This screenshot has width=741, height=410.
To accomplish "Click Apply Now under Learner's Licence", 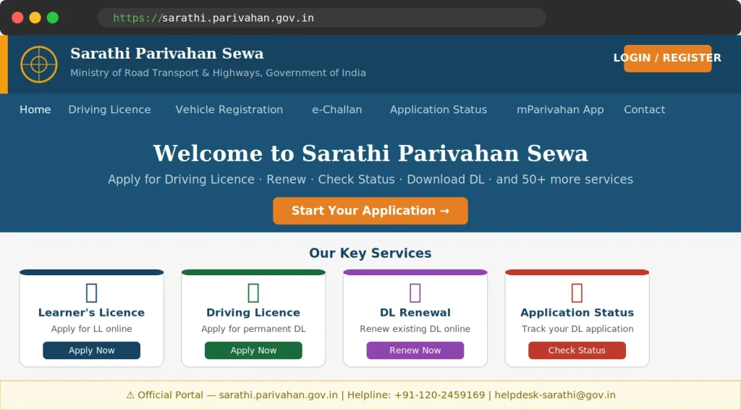I will click(92, 351).
